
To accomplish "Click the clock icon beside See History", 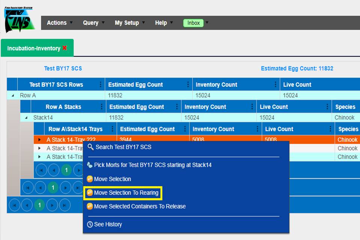I will tap(90, 224).
